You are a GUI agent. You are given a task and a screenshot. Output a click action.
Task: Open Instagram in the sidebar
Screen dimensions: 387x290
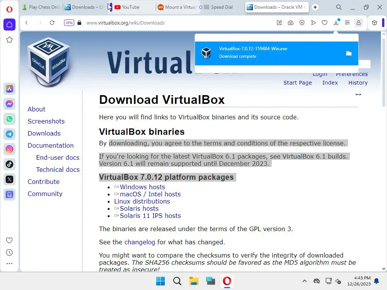click(x=9, y=149)
